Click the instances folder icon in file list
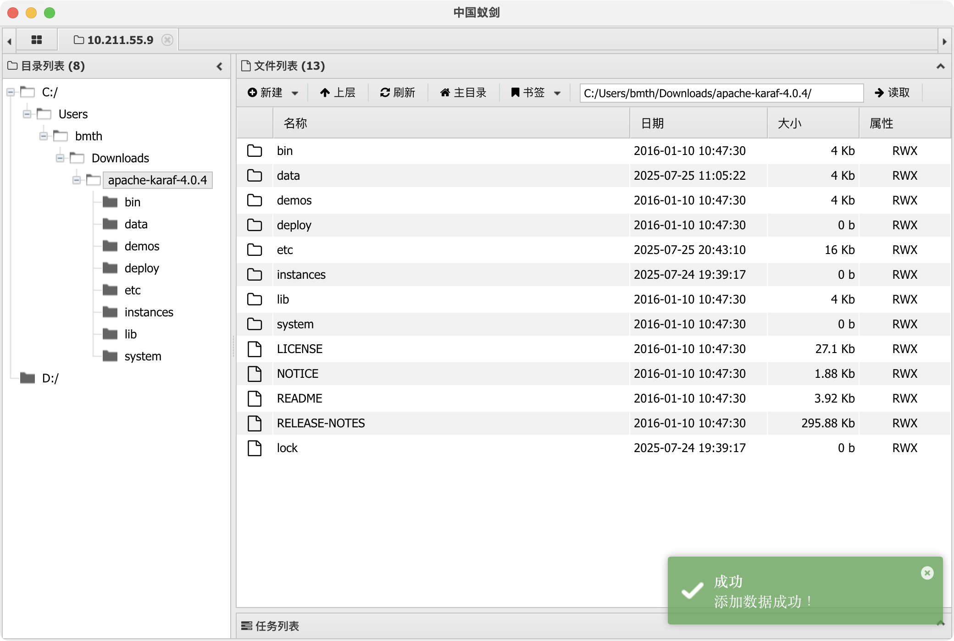 tap(255, 275)
